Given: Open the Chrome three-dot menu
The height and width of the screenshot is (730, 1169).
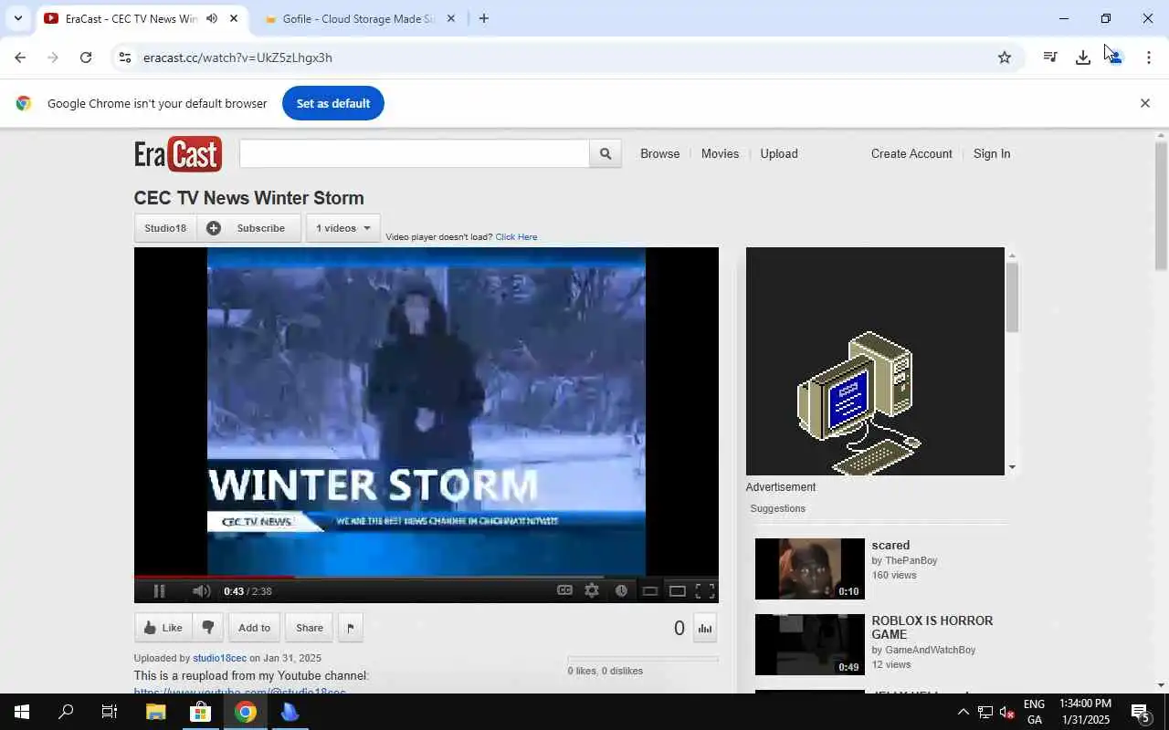Looking at the screenshot, I should [x=1148, y=57].
